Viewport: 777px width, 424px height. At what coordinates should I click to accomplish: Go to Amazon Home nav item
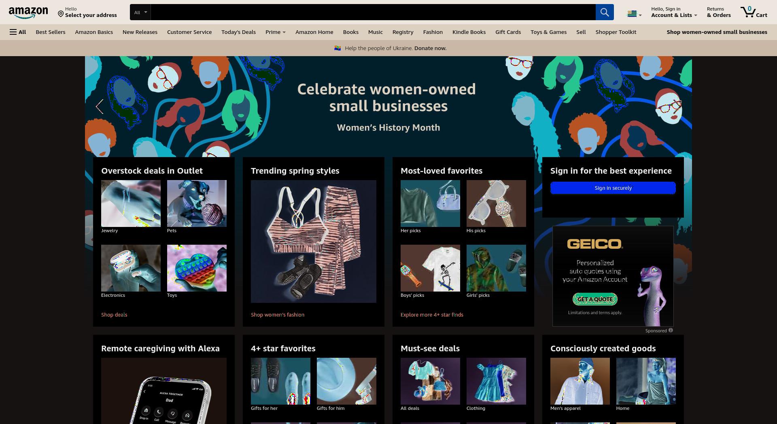coord(314,32)
